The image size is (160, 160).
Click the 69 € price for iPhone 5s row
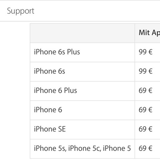[x=146, y=148]
